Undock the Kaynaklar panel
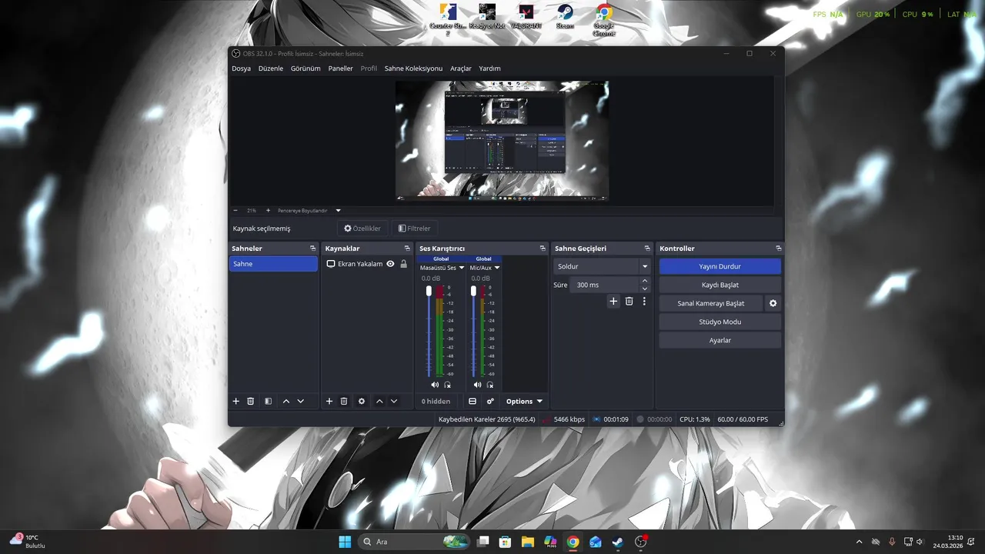The image size is (985, 554). (407, 249)
